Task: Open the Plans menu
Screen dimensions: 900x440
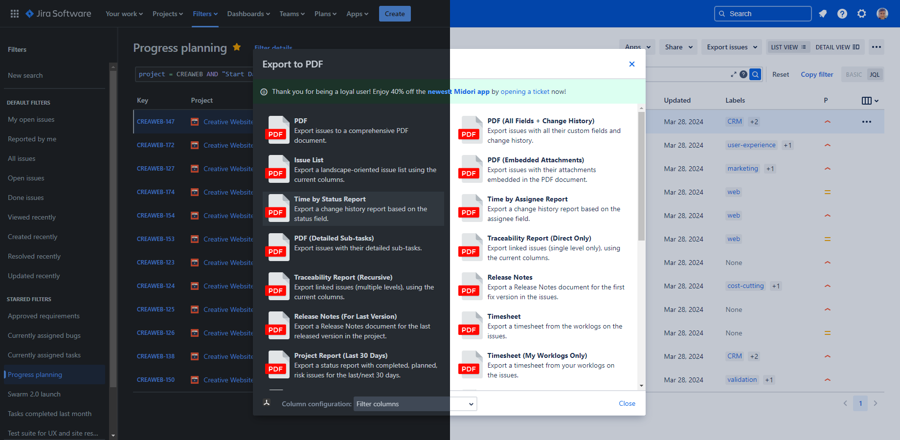Action: point(325,14)
